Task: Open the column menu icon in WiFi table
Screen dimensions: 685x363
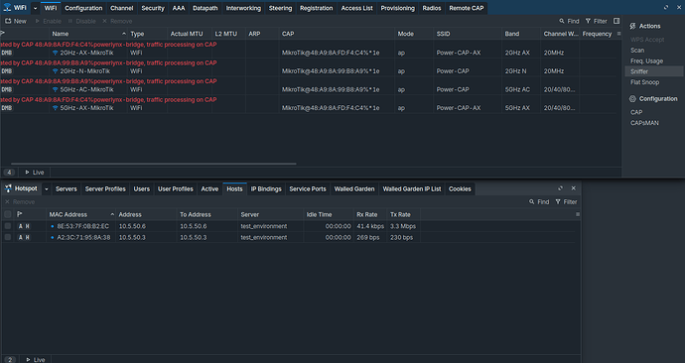Action: (618, 34)
